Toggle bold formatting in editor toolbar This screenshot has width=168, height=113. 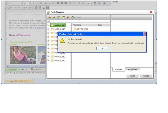33,3
